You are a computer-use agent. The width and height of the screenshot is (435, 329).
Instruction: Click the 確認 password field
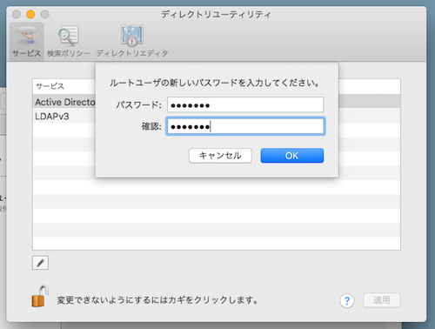point(245,126)
